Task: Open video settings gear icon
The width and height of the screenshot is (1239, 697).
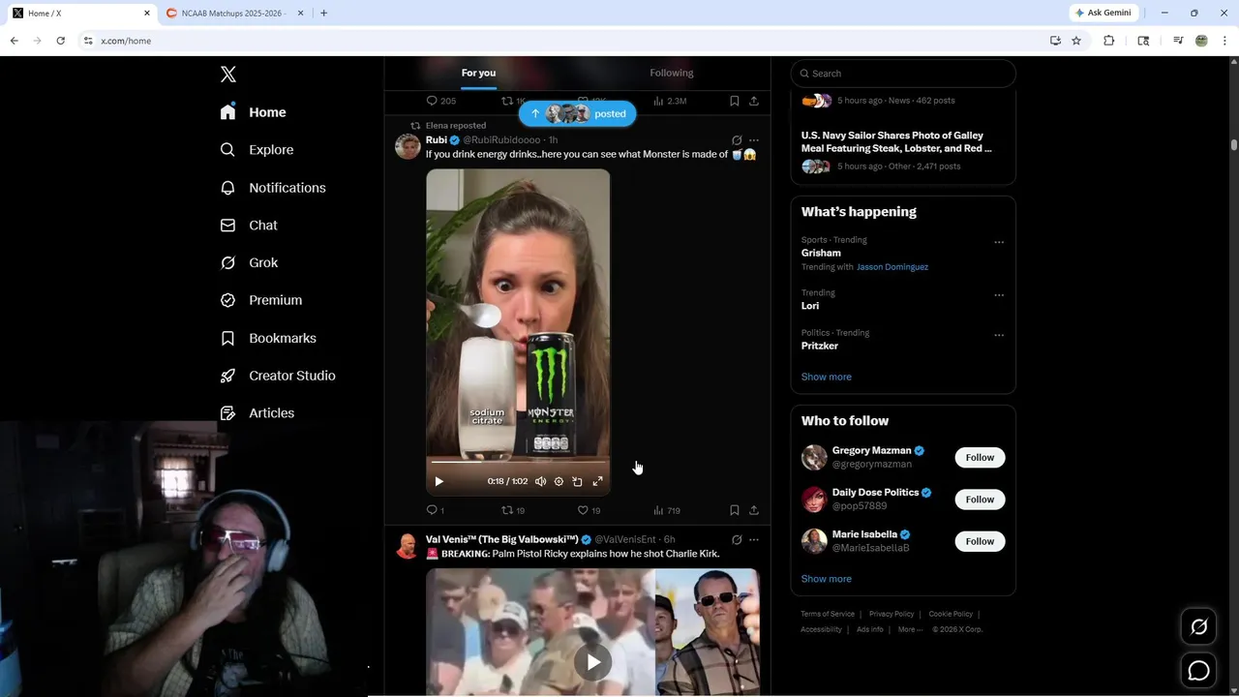Action: (x=559, y=481)
